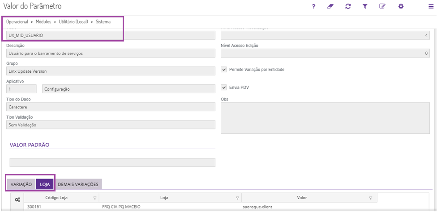Switch to the Variação tab
This screenshot has width=437, height=212.
(21, 184)
